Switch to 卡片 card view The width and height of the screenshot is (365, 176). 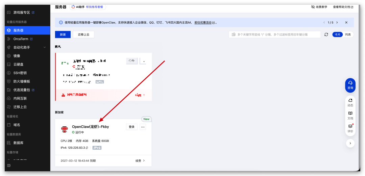tap(337, 34)
